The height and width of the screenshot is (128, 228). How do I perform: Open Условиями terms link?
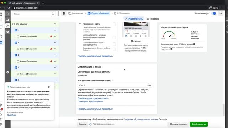[128, 119]
